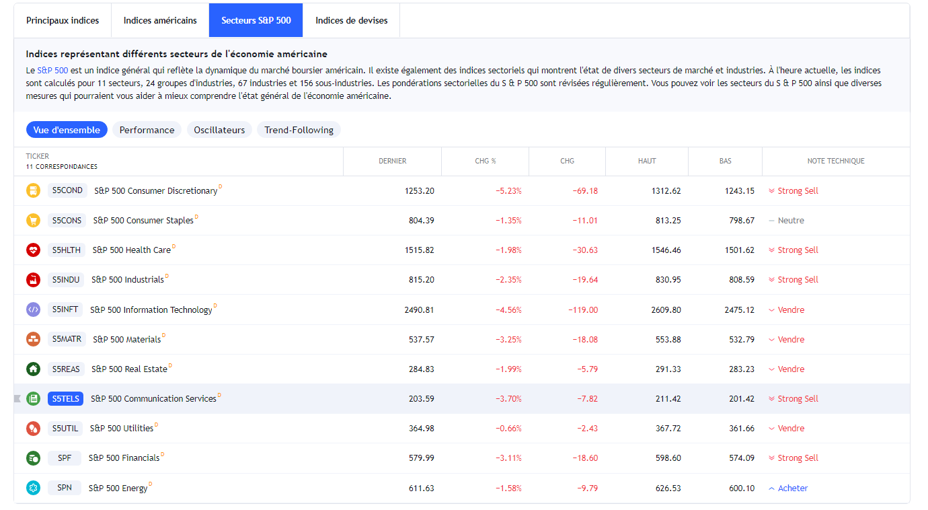This screenshot has height=510, width=928.
Task: Open S&P 500 Real Estate name
Action: (130, 369)
